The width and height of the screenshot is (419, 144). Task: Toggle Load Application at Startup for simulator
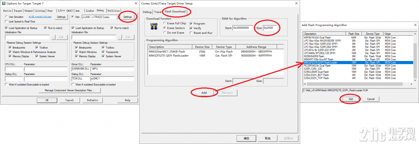[7, 28]
